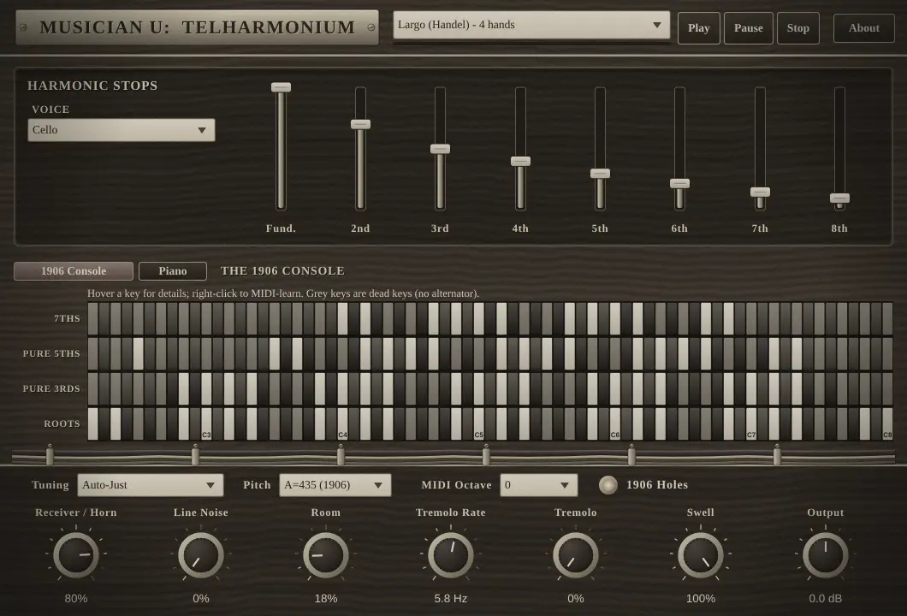907x616 pixels.
Task: Click the 2nd harmonic slider handle
Action: pos(360,124)
